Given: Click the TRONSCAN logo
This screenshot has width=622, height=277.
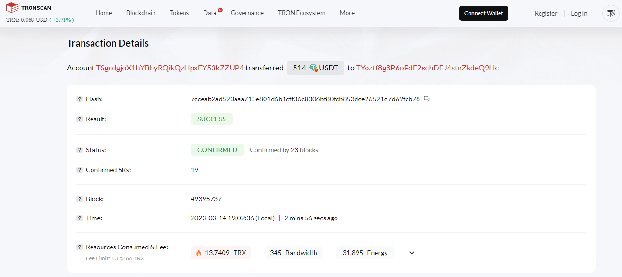Looking at the screenshot, I should coord(29,8).
